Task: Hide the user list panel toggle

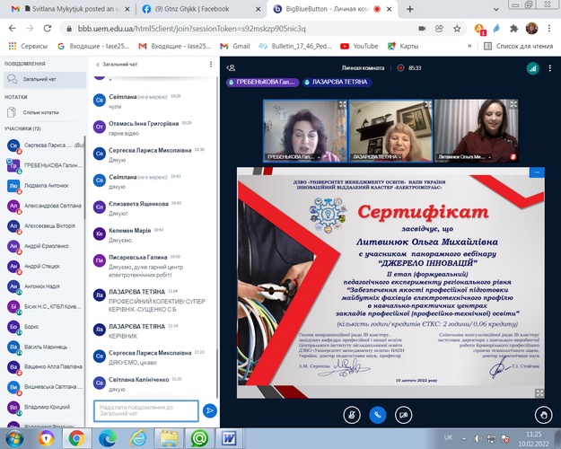Action: click(231, 67)
